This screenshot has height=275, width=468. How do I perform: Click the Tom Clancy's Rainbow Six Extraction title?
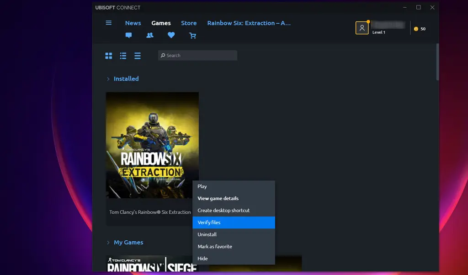(x=150, y=212)
